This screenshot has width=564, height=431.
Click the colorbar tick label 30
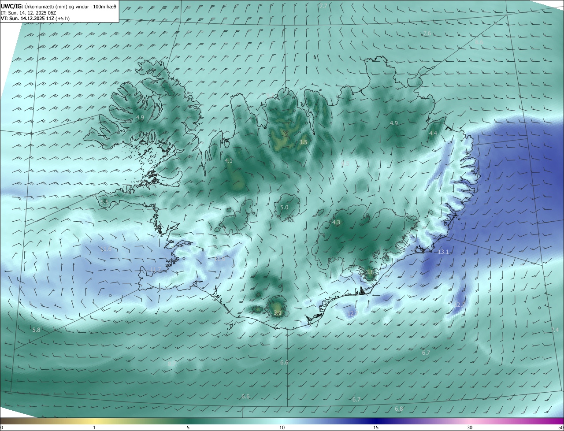(470, 427)
